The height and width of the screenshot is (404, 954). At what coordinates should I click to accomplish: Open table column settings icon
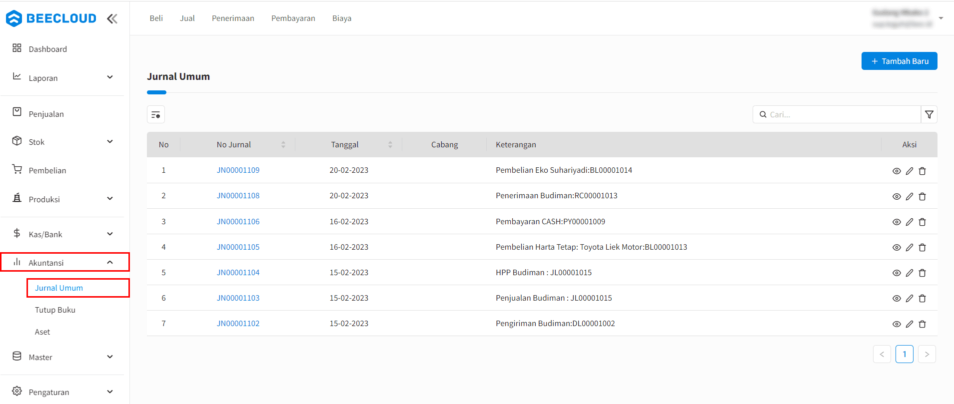click(x=156, y=114)
